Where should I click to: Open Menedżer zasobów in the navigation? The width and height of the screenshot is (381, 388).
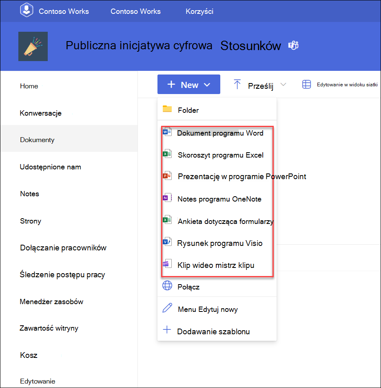coord(51,302)
